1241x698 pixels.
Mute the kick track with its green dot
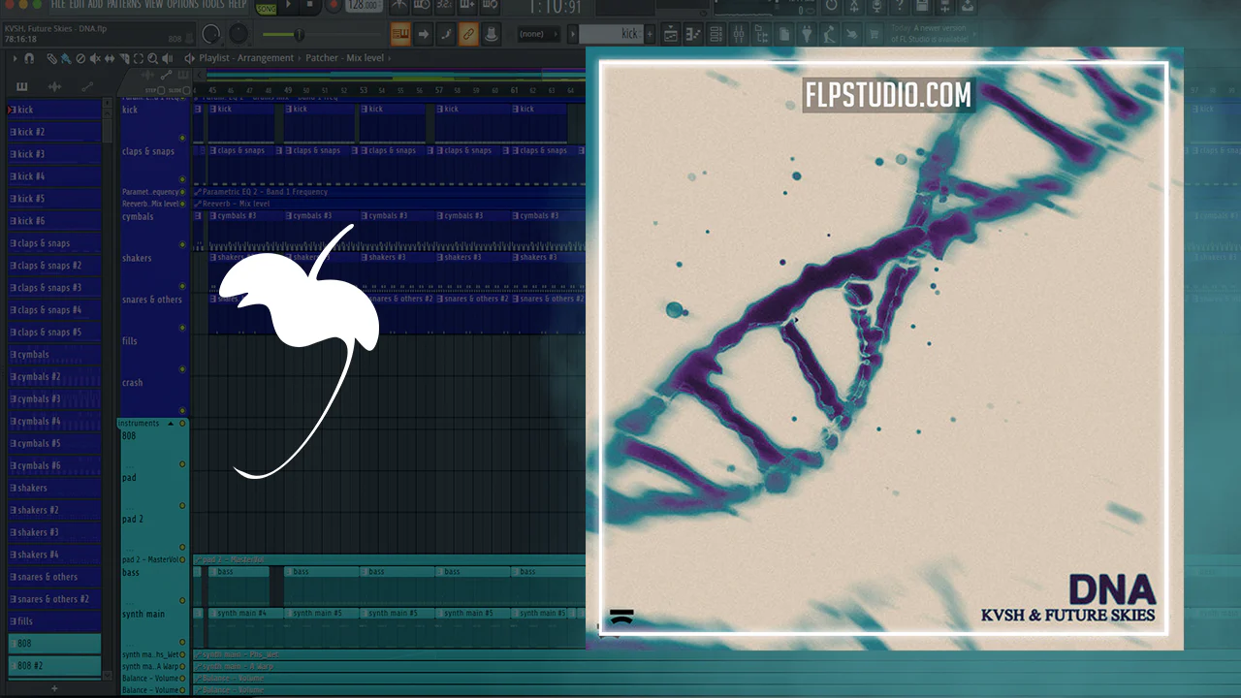[x=181, y=138]
